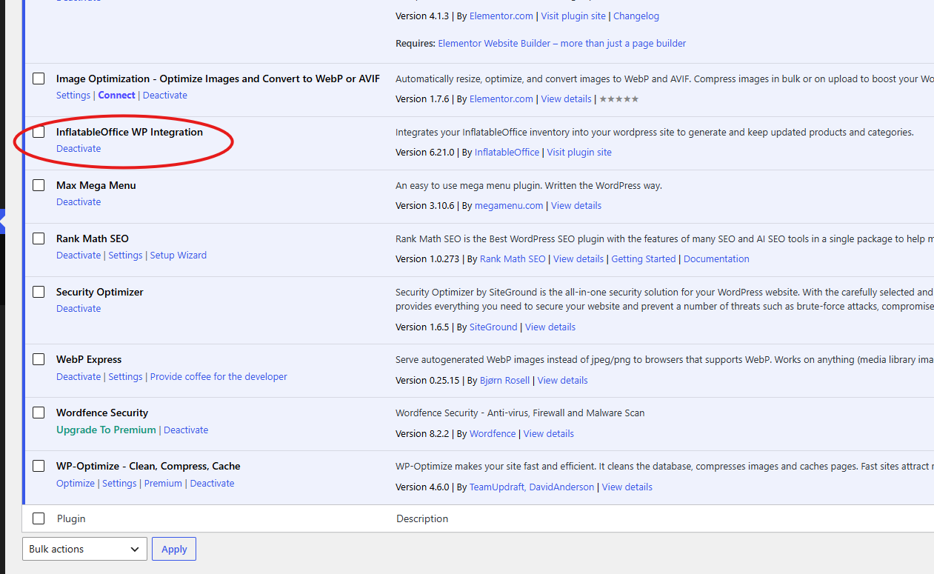View details for Security Optimizer
Image resolution: width=934 pixels, height=574 pixels.
(x=550, y=327)
